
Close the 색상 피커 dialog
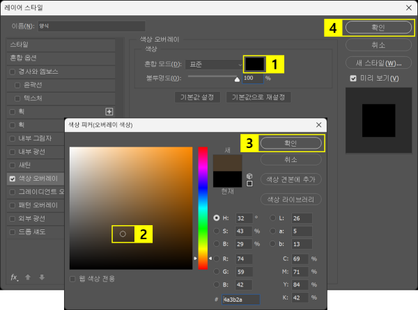point(318,125)
